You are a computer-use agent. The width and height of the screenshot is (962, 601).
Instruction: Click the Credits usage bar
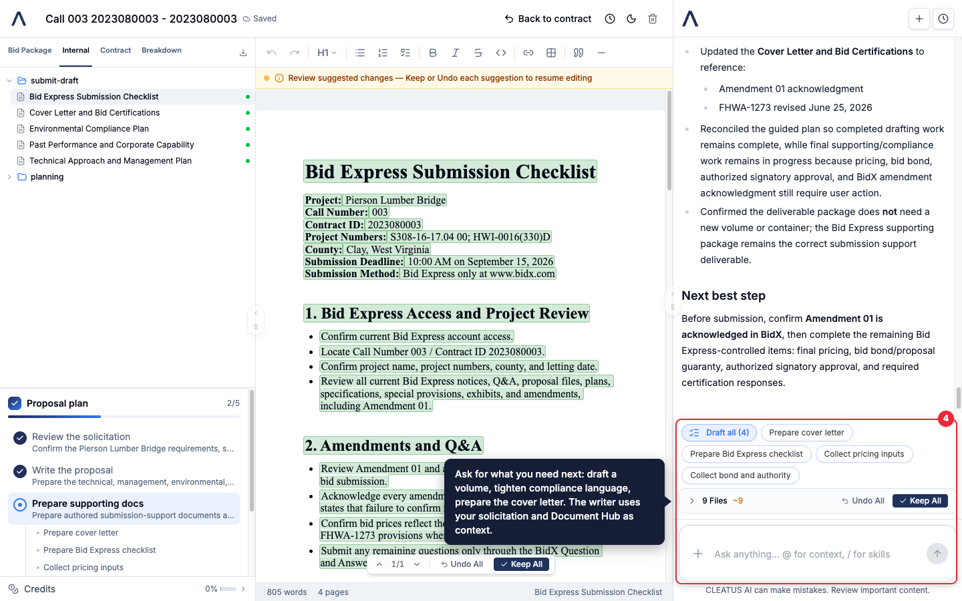pyautogui.click(x=228, y=589)
